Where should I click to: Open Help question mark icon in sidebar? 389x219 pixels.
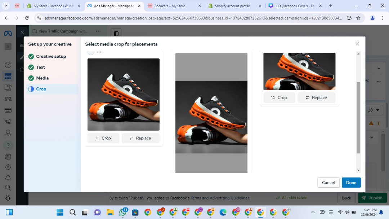tap(8, 145)
